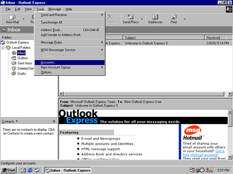Image resolution: width=233 pixels, height=174 pixels.
Task: Open the Send/Recv dropdown arrow
Action: coord(142,19)
